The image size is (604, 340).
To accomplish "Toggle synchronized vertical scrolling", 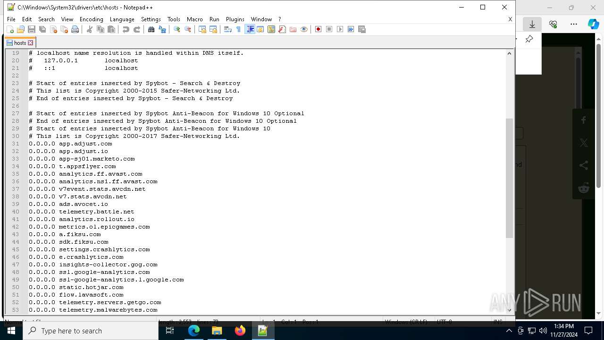I will (202, 29).
